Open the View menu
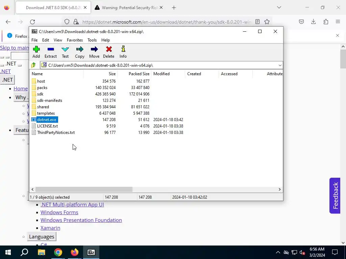The image size is (346, 259). pos(58,40)
